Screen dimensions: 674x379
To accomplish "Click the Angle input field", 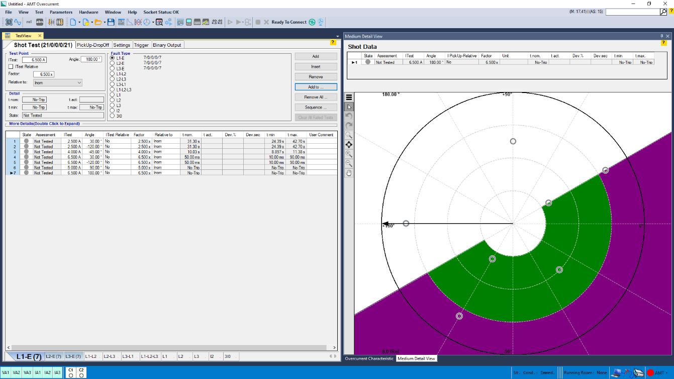I will [x=91, y=59].
